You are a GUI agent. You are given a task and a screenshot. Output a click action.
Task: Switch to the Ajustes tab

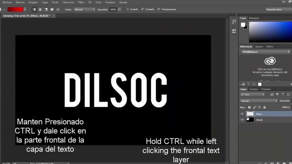point(259,46)
